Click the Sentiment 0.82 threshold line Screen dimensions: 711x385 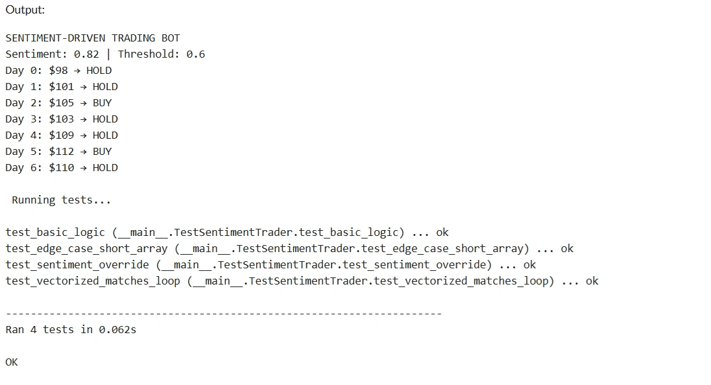(105, 54)
